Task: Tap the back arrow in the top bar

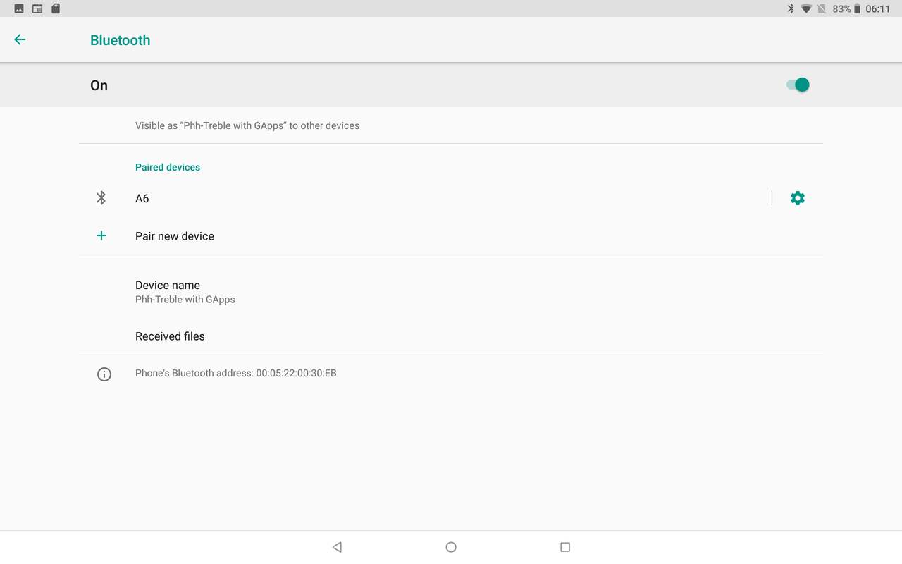Action: (x=20, y=39)
